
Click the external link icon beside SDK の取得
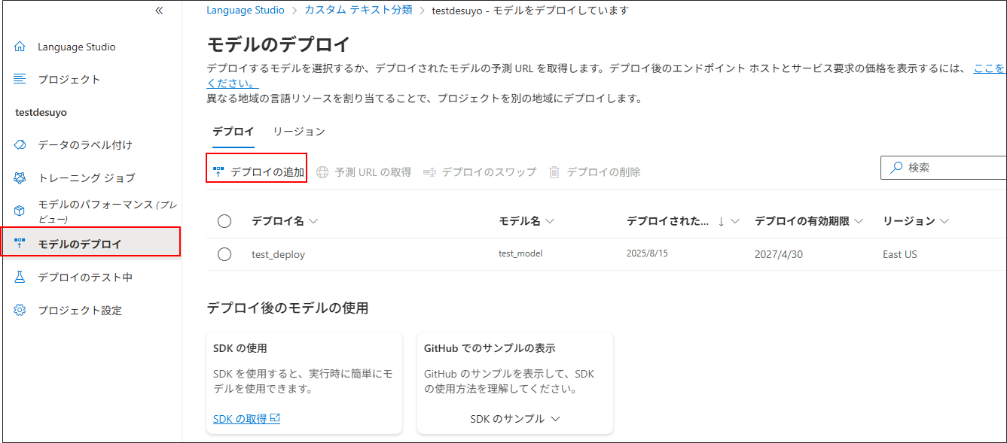(x=275, y=418)
